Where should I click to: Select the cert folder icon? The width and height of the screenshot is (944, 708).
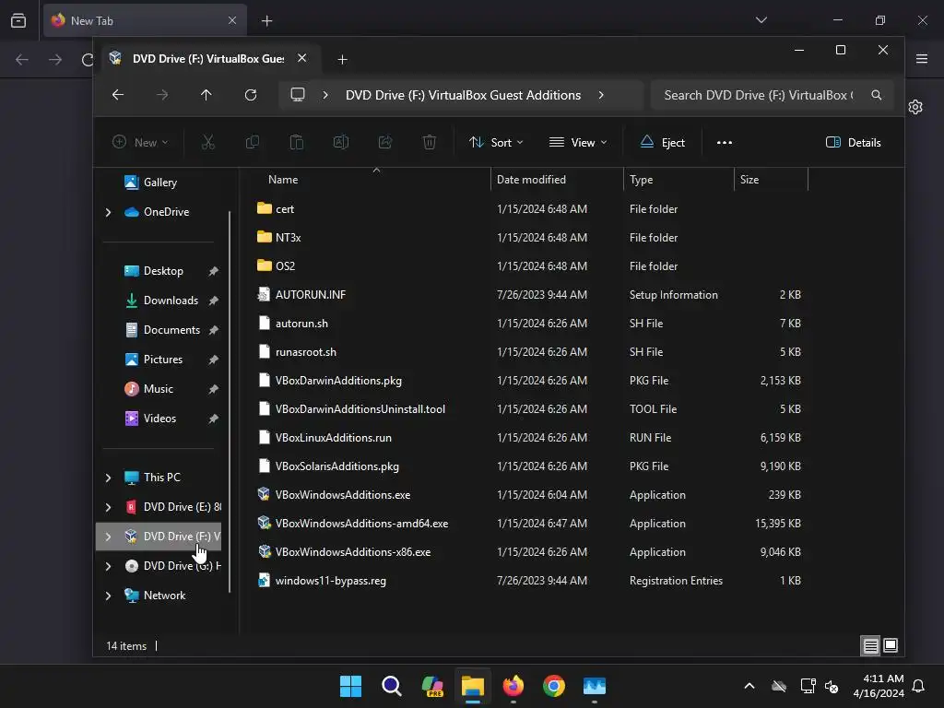tap(264, 208)
